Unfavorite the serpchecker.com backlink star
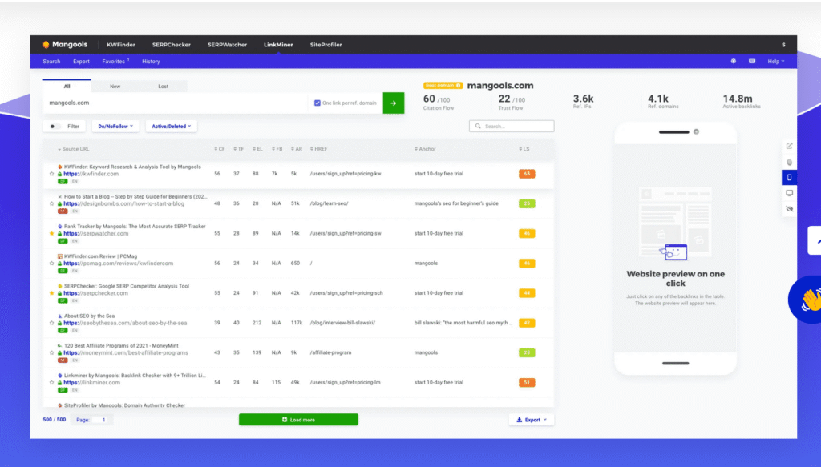 point(51,293)
